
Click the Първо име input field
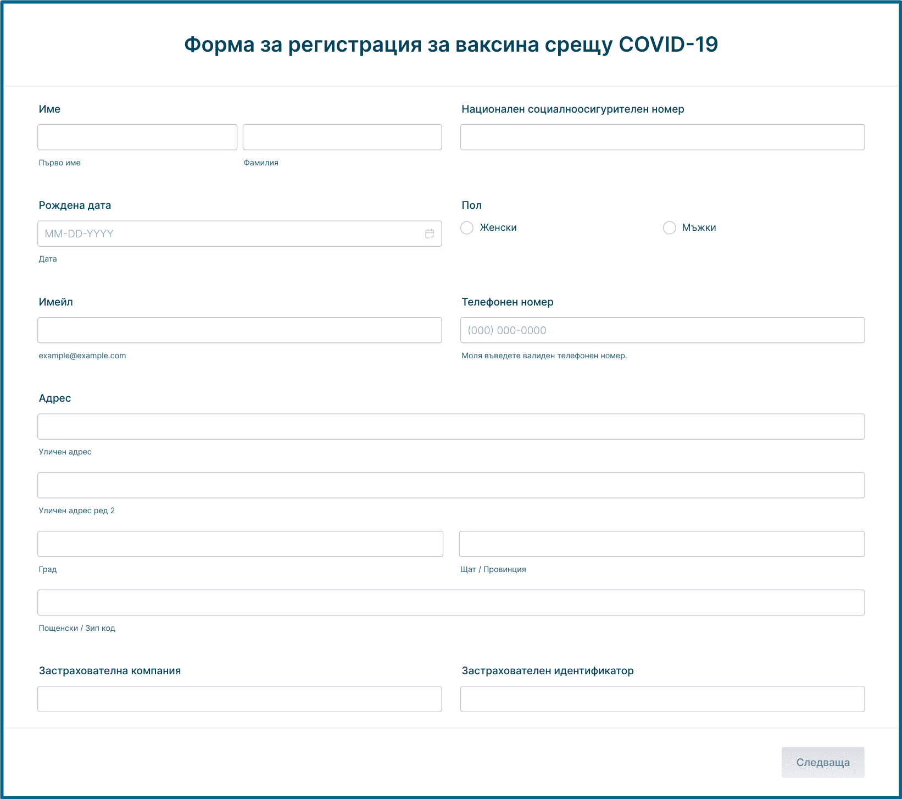point(137,137)
